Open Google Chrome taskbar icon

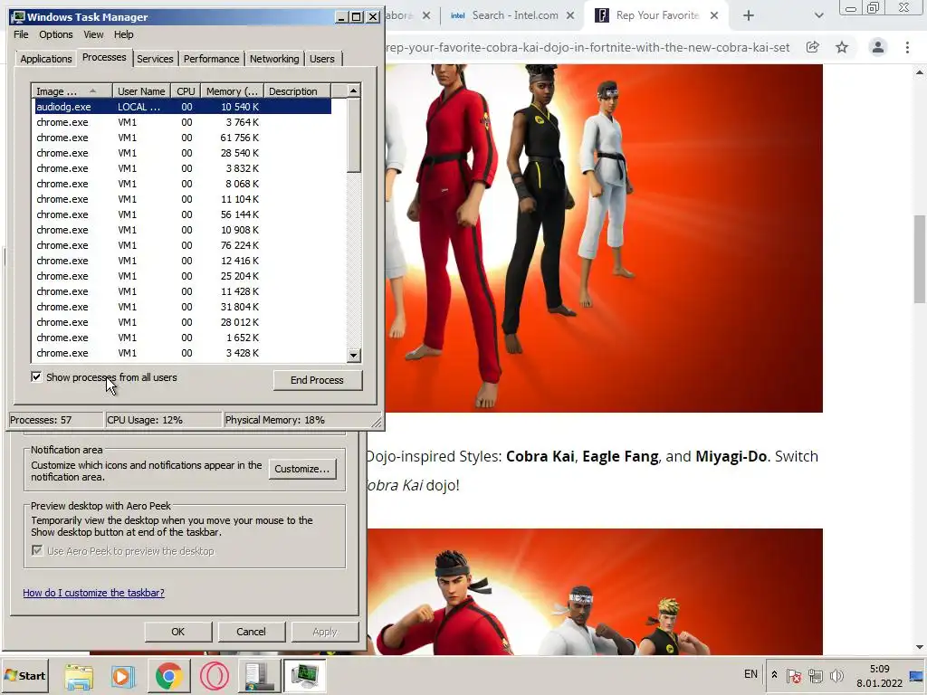(x=169, y=675)
